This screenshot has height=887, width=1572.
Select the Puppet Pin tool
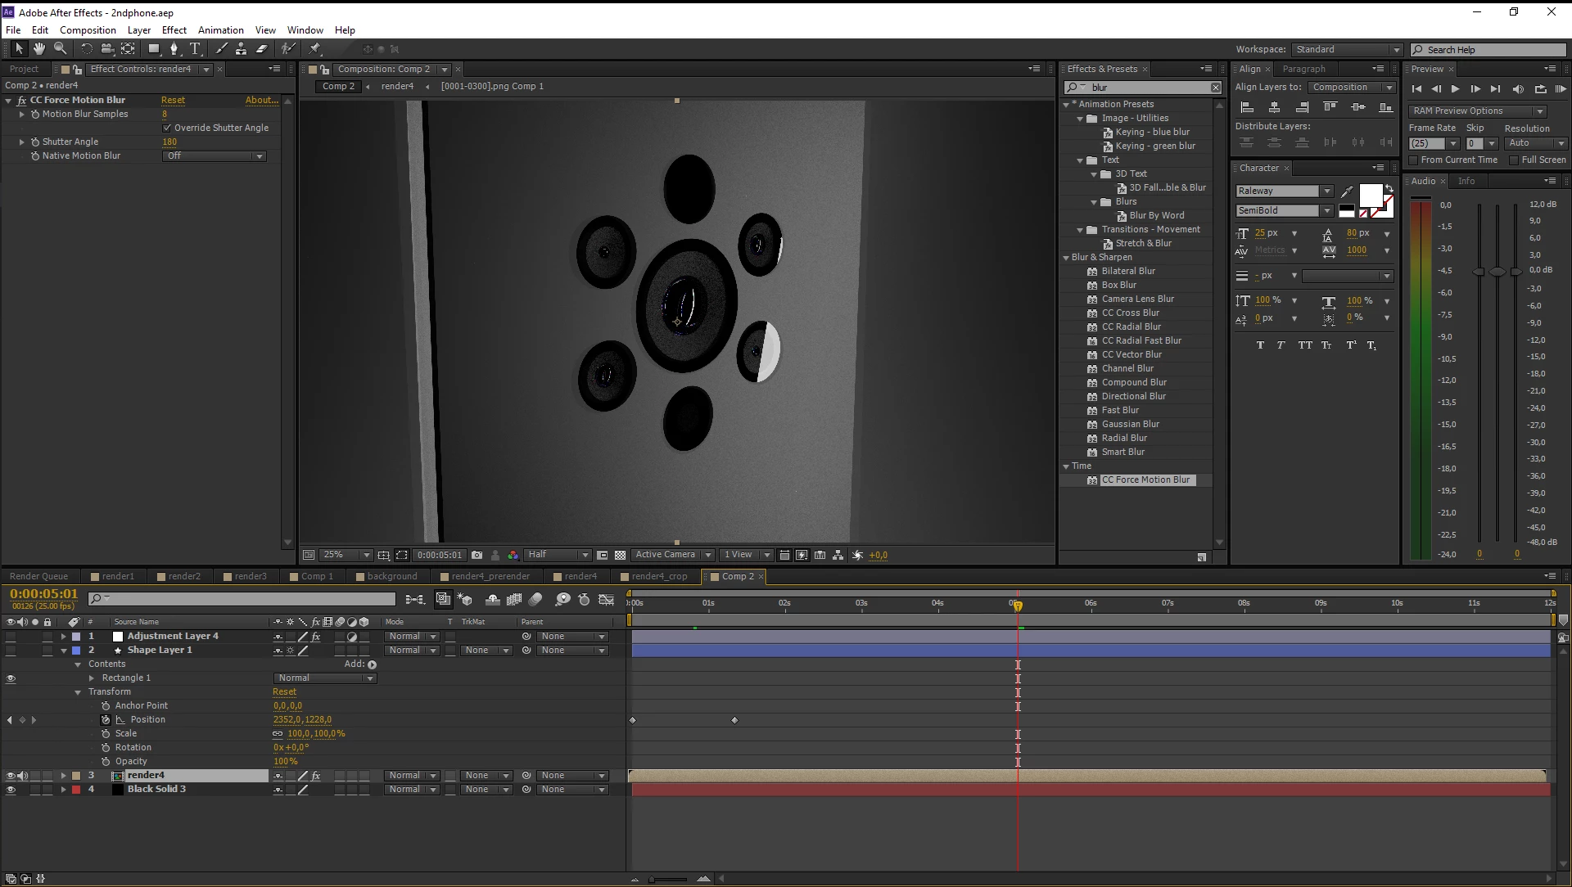tap(314, 49)
